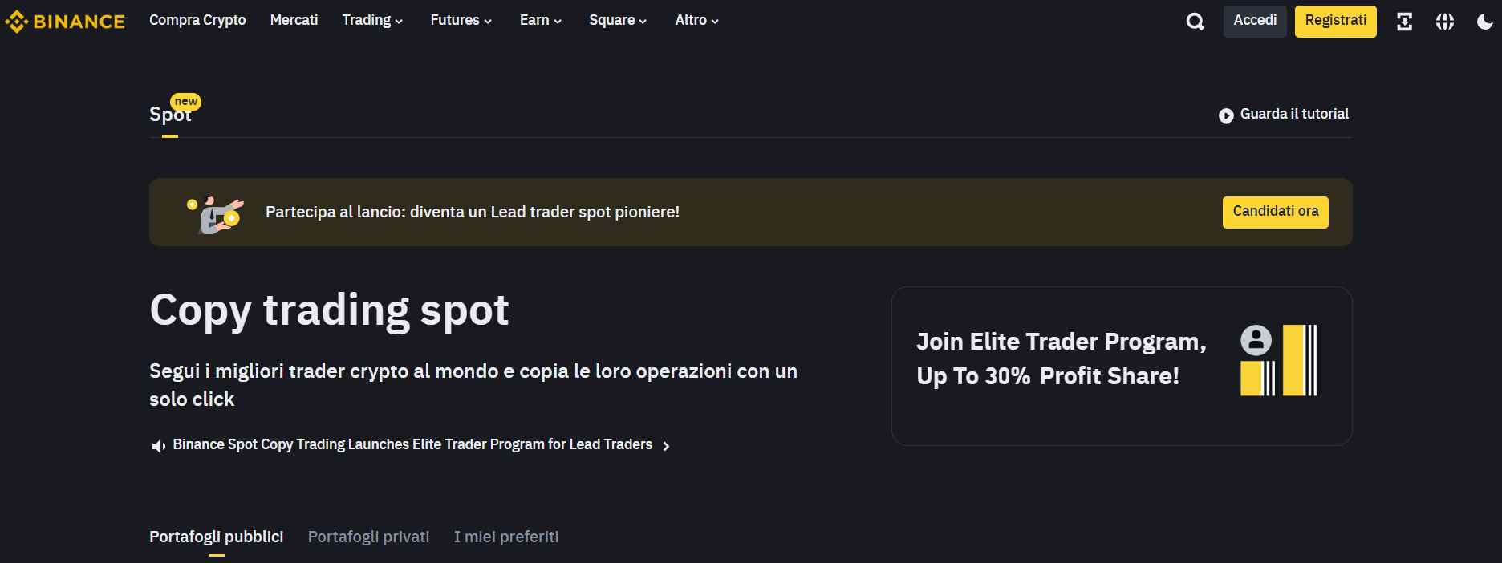
Task: Click the play icon beside Guarda il tutorial
Action: 1225,115
